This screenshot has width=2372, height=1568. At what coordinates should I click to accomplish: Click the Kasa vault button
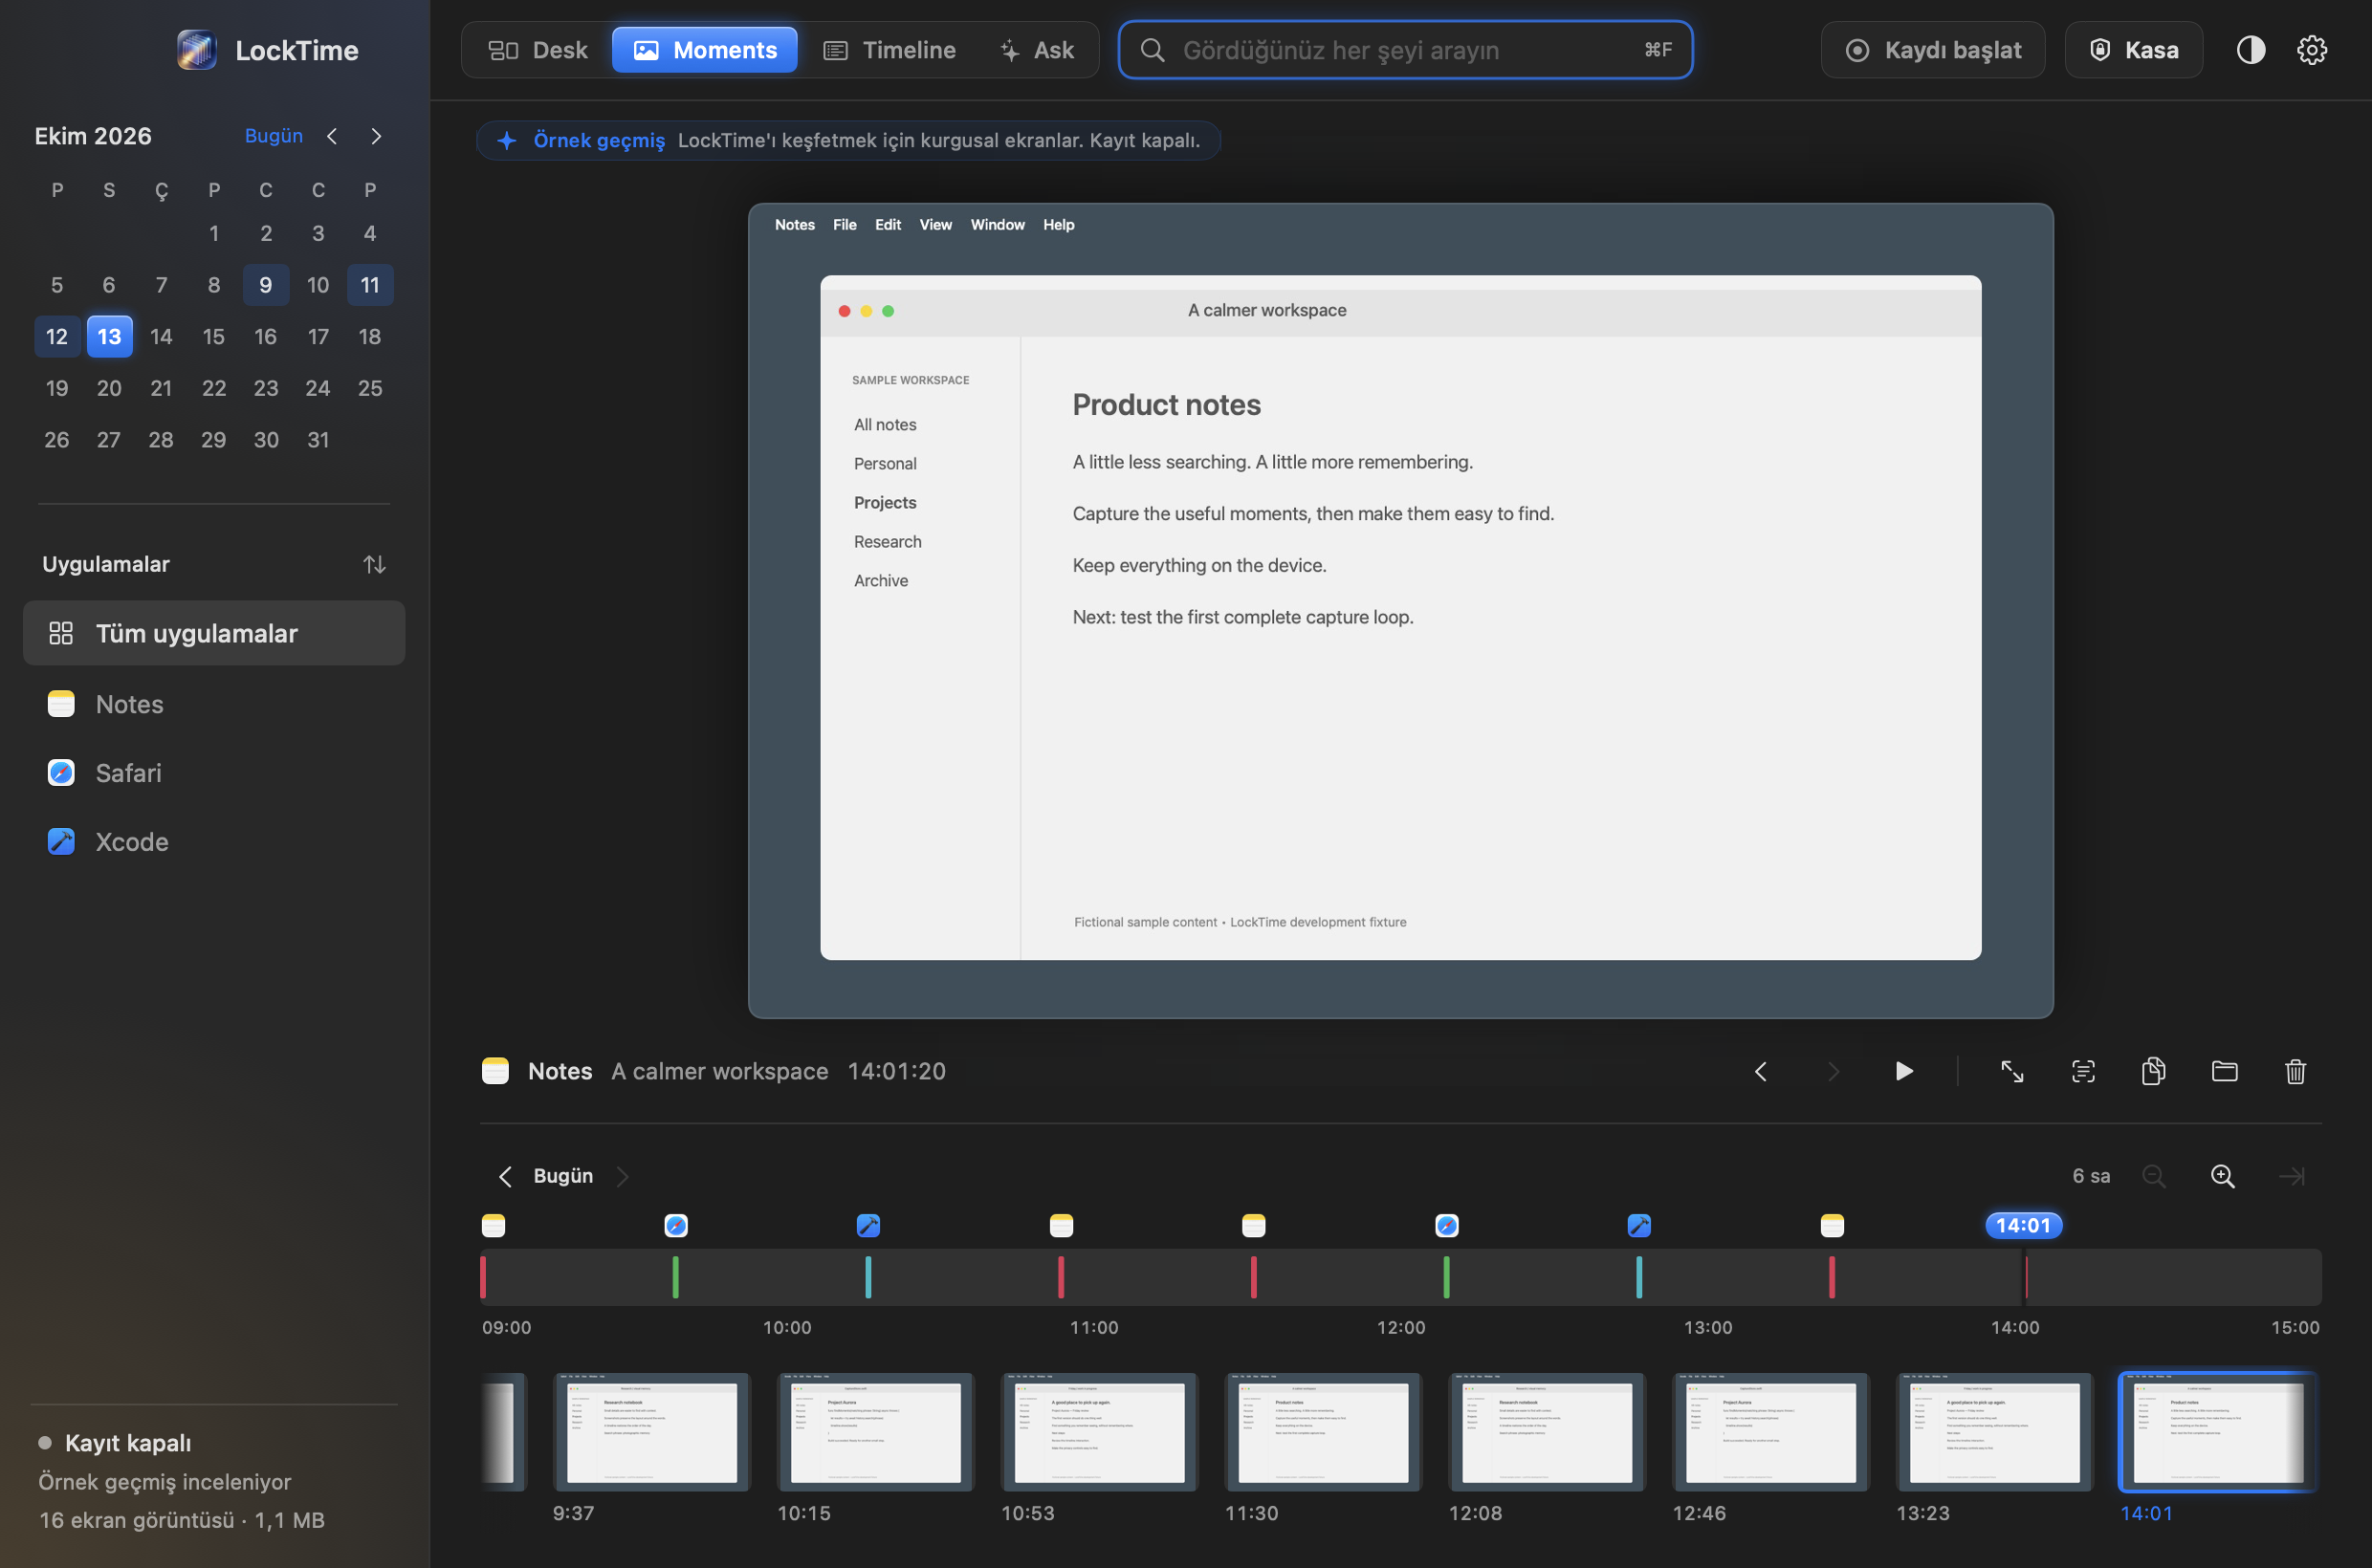pos(2134,50)
